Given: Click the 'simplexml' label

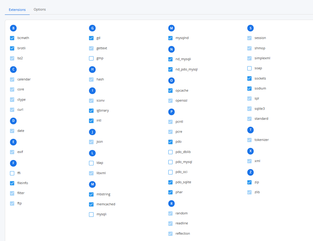Looking at the screenshot, I should pos(262,58).
